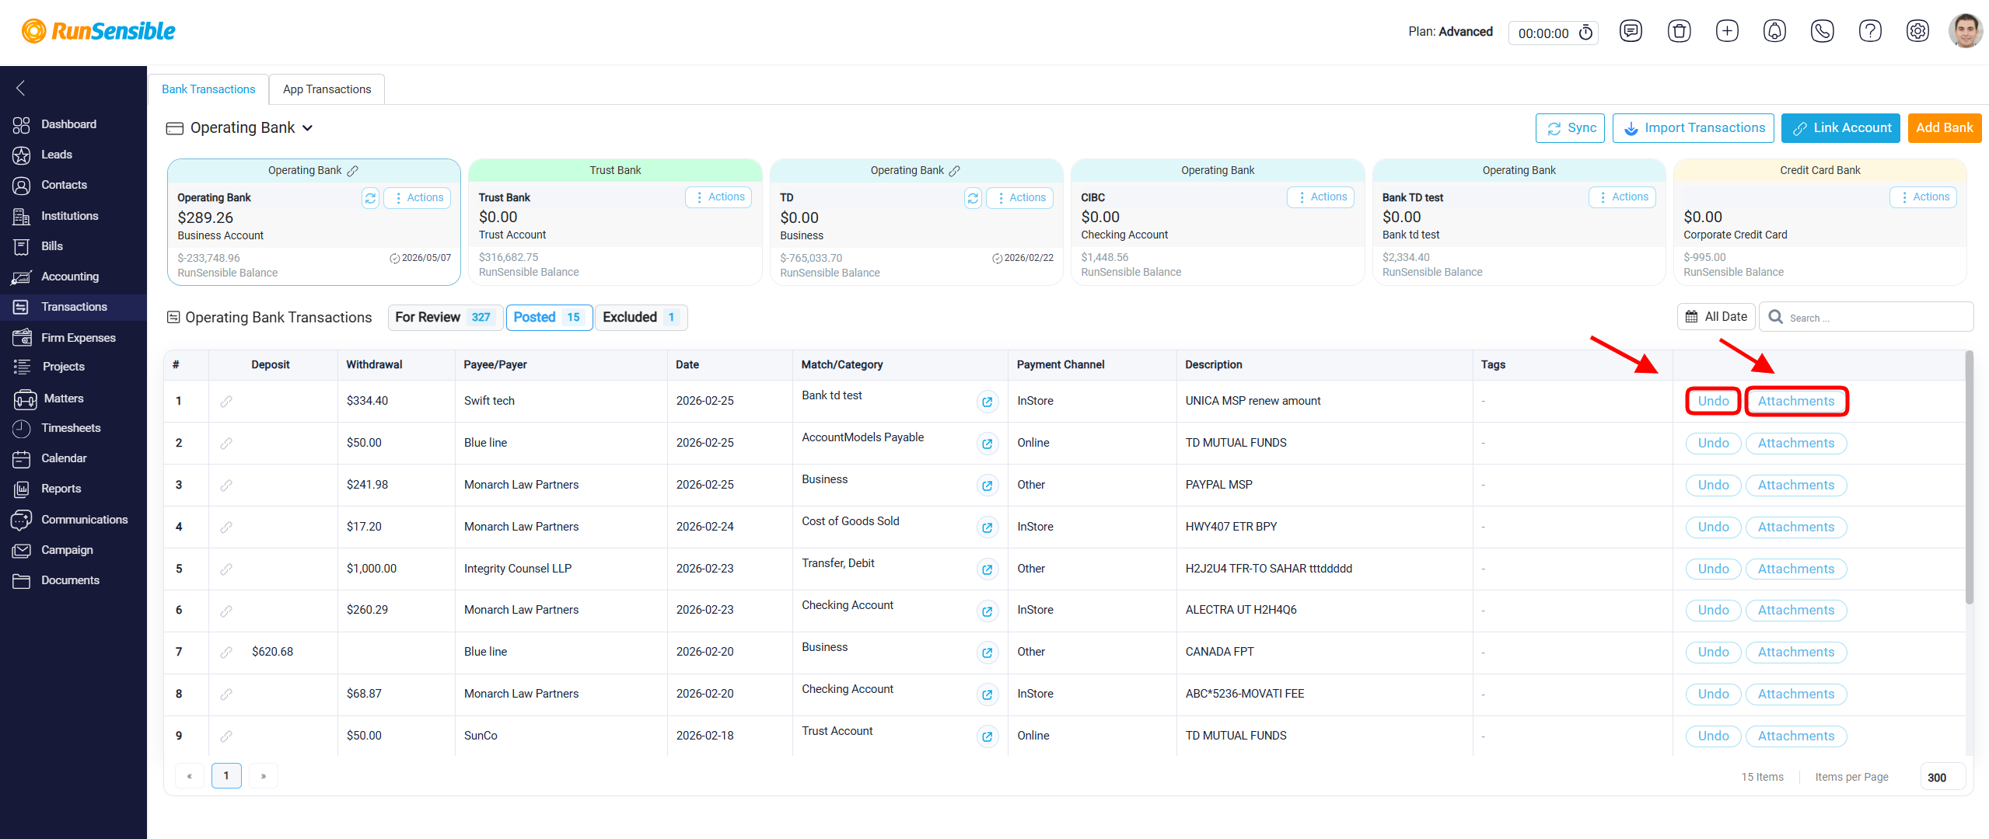Image resolution: width=1989 pixels, height=839 pixels.
Task: Show the Excluded transactions tab
Action: tap(641, 318)
